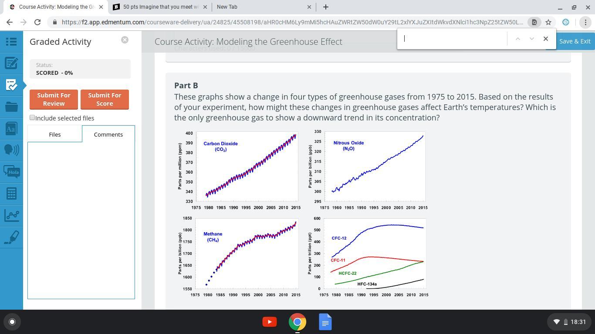
Task: Open Google Docs from the shelf
Action: click(x=325, y=322)
